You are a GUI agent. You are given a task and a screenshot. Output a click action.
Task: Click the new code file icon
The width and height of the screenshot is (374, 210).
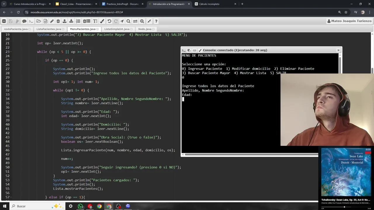pos(45,21)
